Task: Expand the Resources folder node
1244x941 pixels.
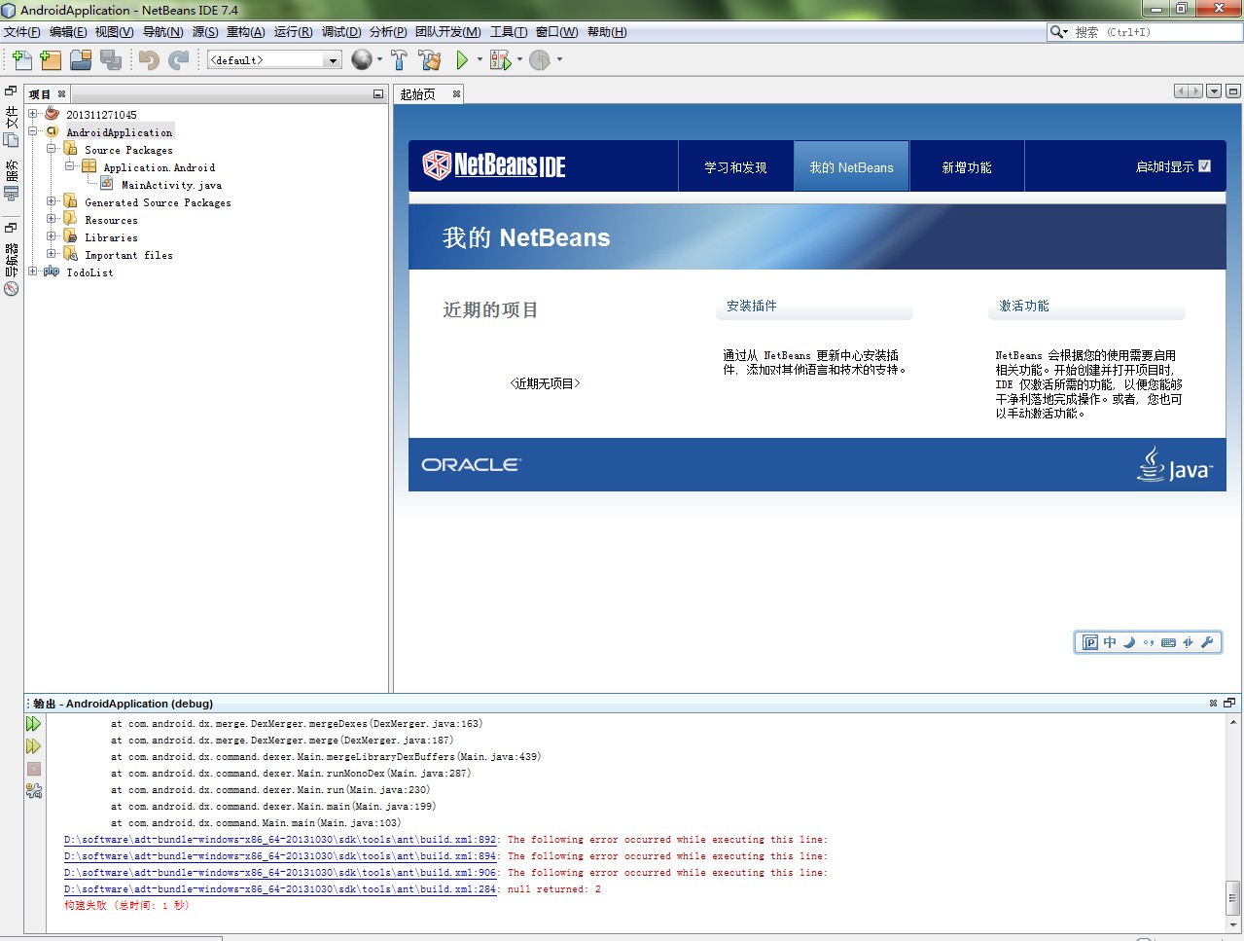Action: tap(52, 219)
